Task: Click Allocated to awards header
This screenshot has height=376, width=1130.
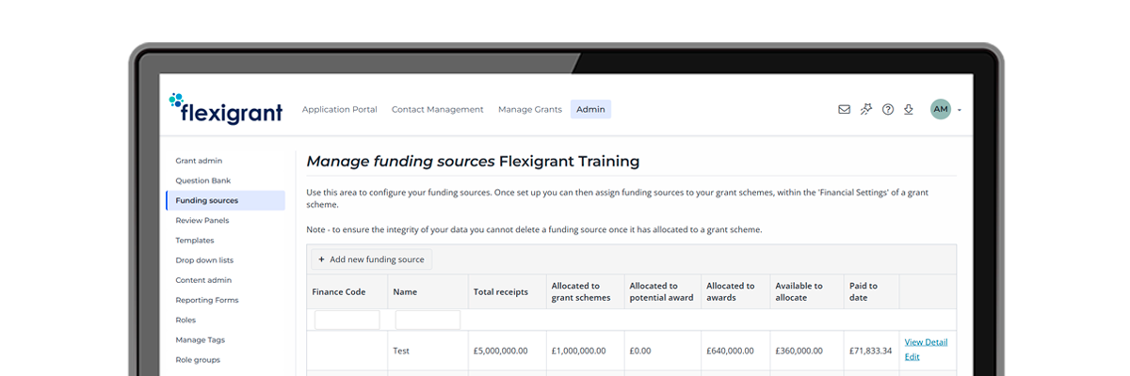Action: 731,291
